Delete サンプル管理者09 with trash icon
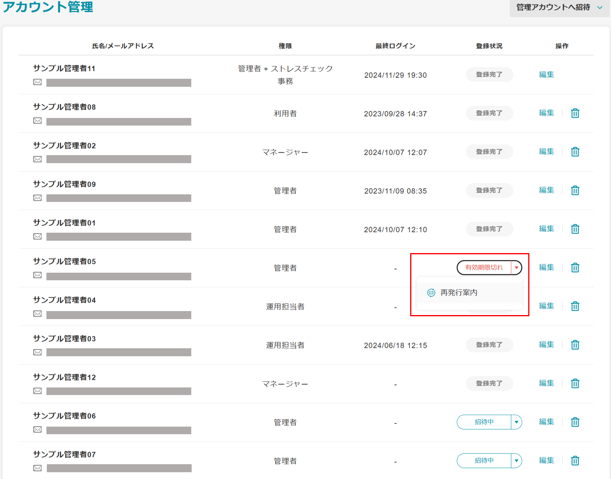Viewport: 611px width, 479px height. coord(575,190)
